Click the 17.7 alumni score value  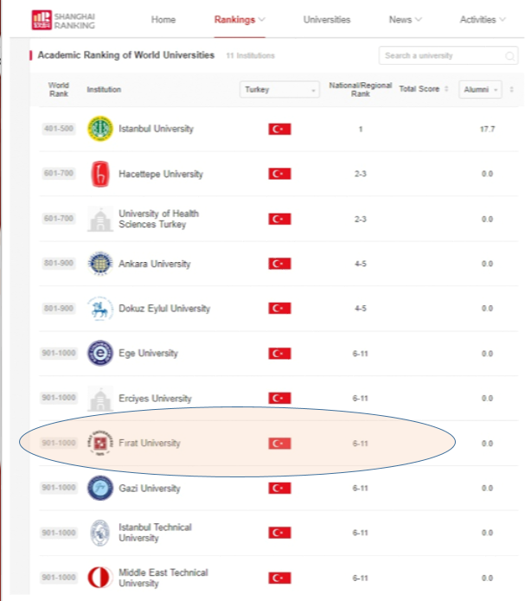(x=487, y=129)
